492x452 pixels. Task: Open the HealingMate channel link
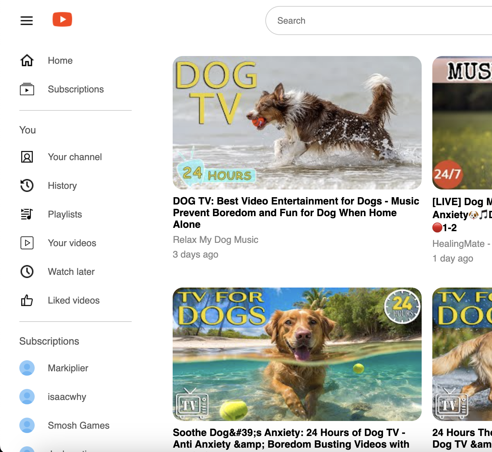(x=462, y=244)
